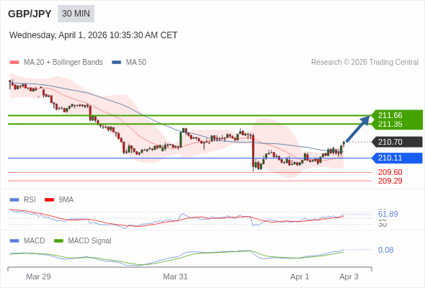Click the MA 50 legend label

click(136, 63)
